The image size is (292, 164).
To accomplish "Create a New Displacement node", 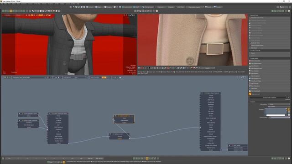I will tap(270, 63).
